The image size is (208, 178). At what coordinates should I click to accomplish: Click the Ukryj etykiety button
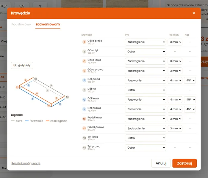click(22, 65)
